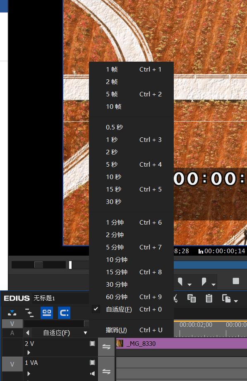Click the replace clip icon
247x381 pixels.
pyautogui.click(x=226, y=298)
